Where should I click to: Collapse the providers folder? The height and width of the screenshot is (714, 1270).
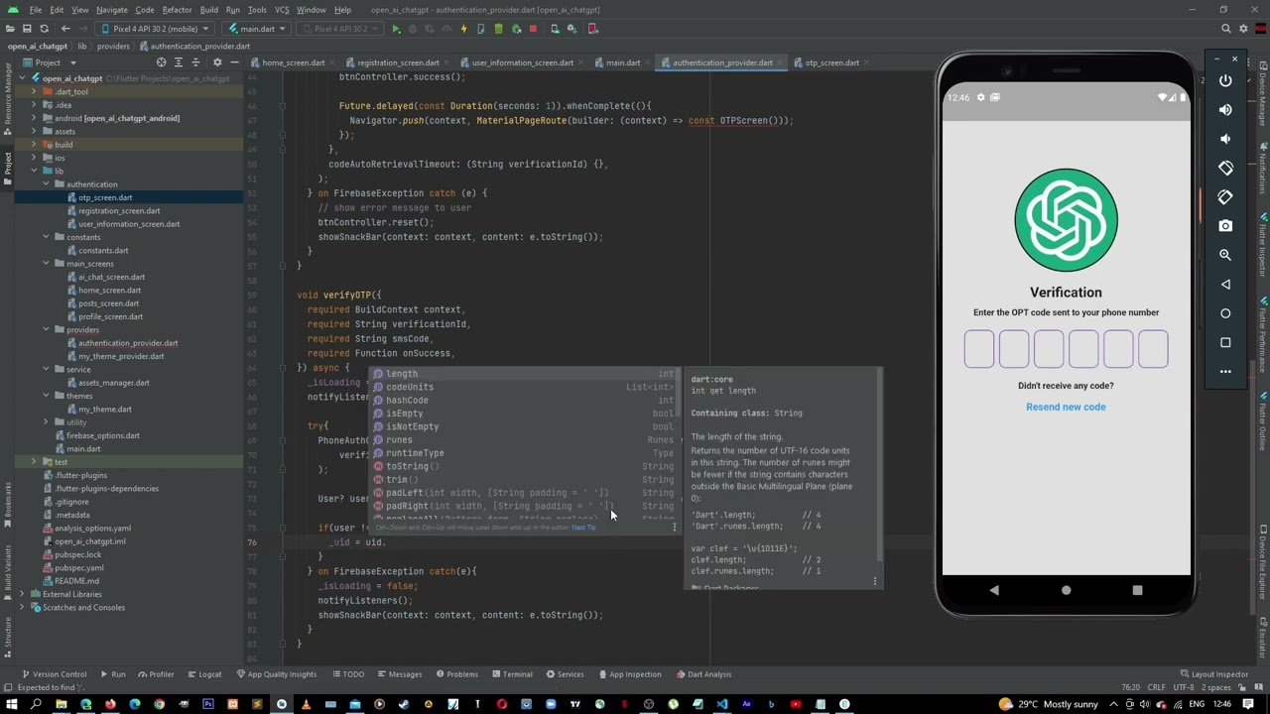tap(46, 329)
